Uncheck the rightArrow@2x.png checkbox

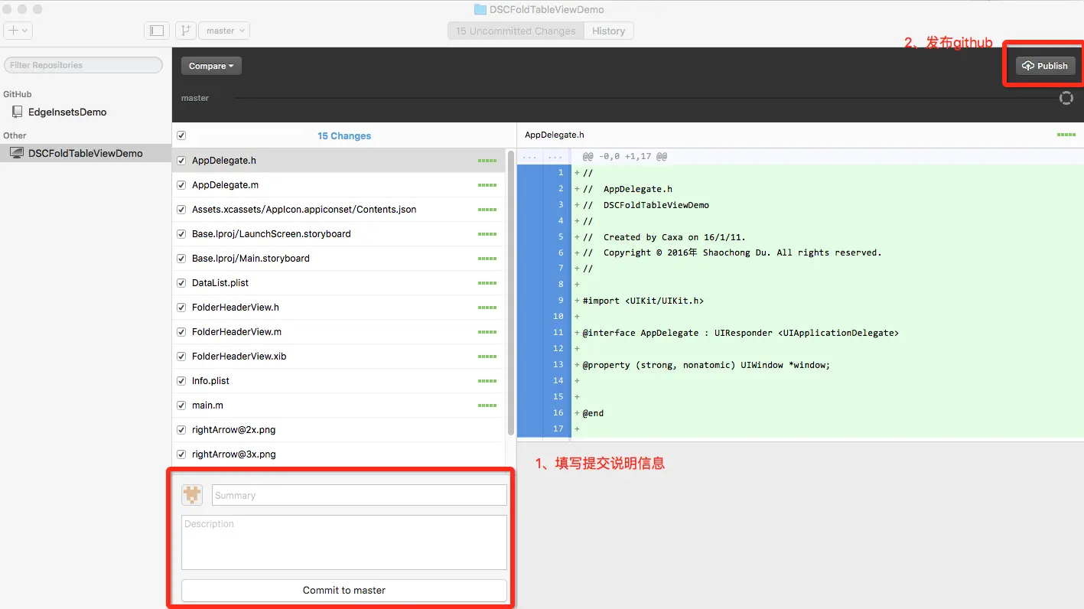click(x=181, y=430)
